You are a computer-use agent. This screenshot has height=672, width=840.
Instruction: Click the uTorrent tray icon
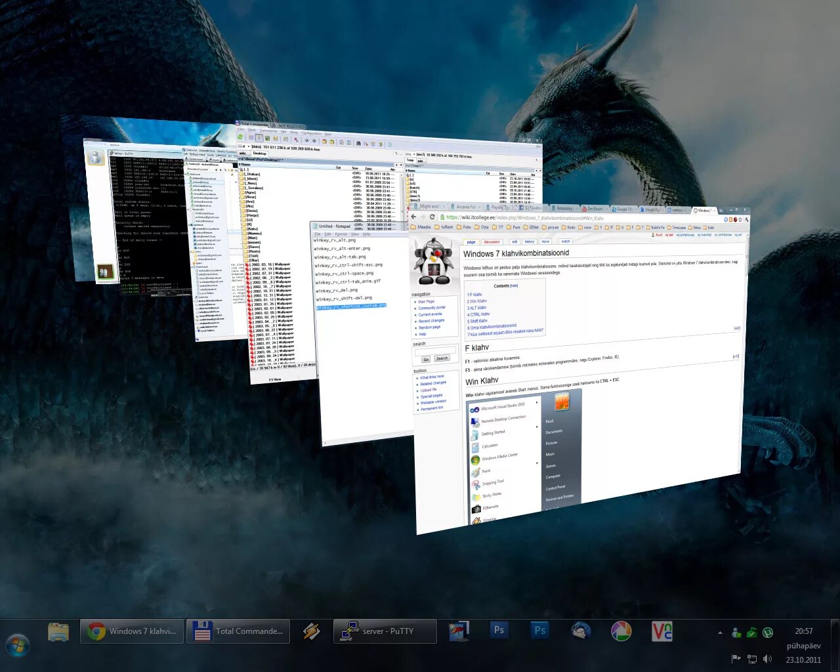(x=768, y=633)
